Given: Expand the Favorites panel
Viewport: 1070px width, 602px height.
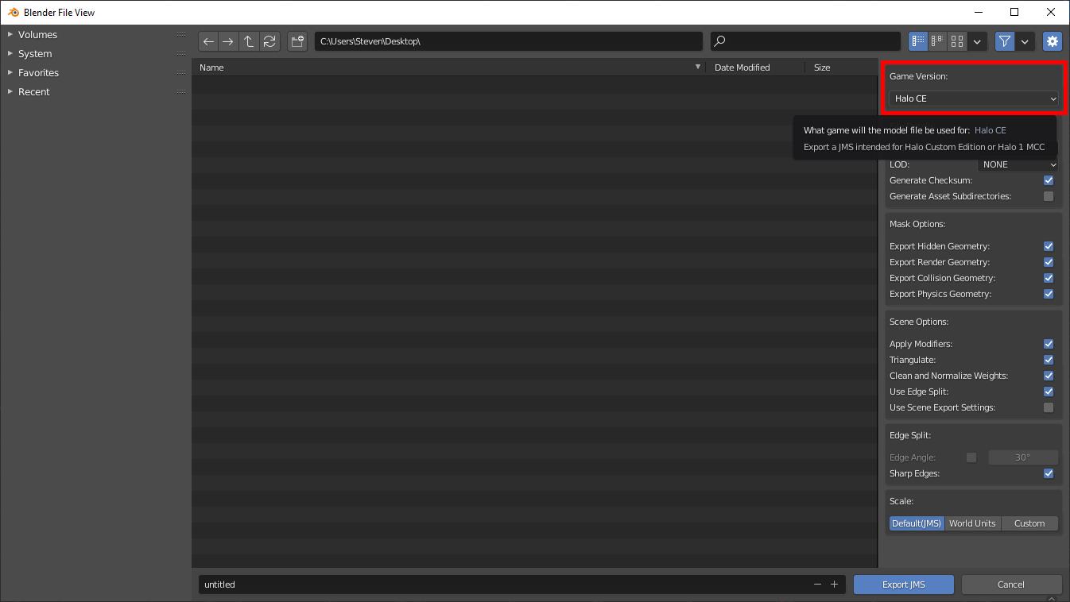Looking at the screenshot, I should (x=10, y=73).
